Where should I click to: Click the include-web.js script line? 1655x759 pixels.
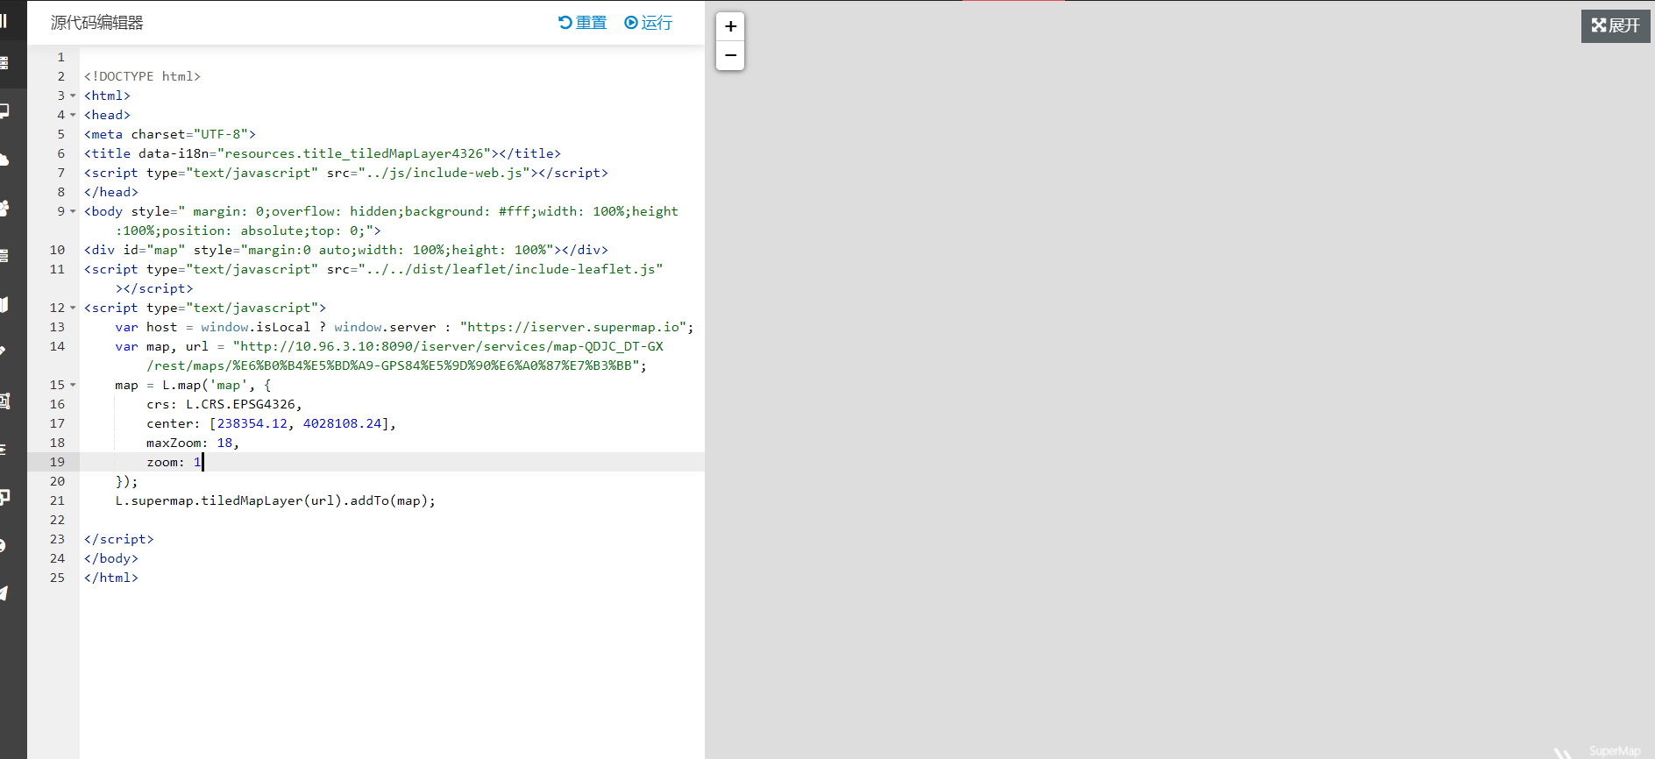pyautogui.click(x=346, y=173)
